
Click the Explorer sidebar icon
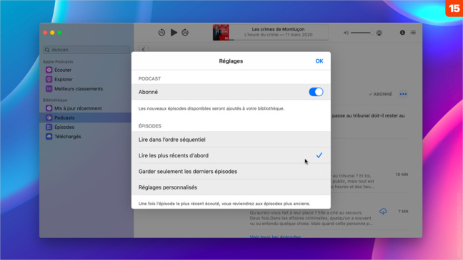[49, 79]
